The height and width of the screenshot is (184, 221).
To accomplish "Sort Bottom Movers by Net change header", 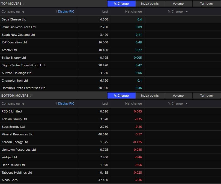I will click(133, 103).
